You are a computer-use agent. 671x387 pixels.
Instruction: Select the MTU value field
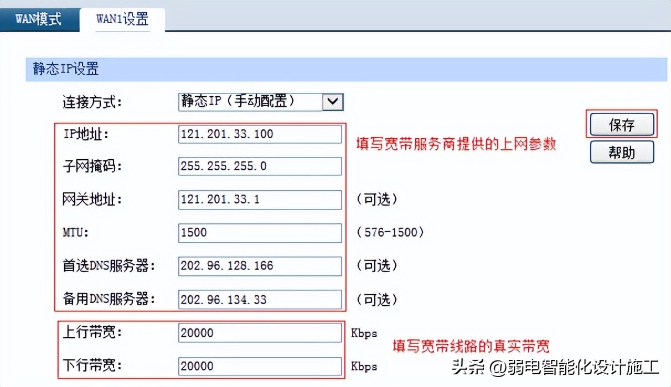(260, 233)
